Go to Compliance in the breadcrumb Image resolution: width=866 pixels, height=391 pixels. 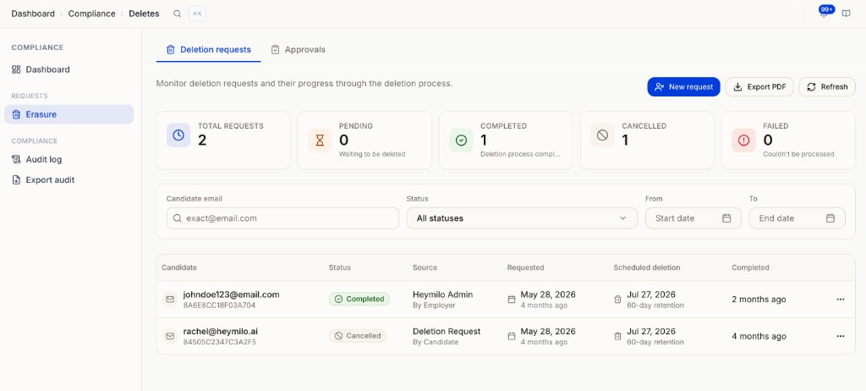click(x=91, y=14)
